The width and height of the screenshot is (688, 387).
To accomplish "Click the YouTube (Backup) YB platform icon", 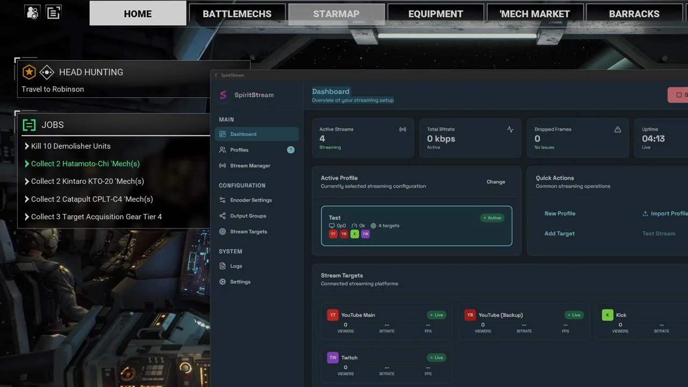I will click(x=470, y=315).
